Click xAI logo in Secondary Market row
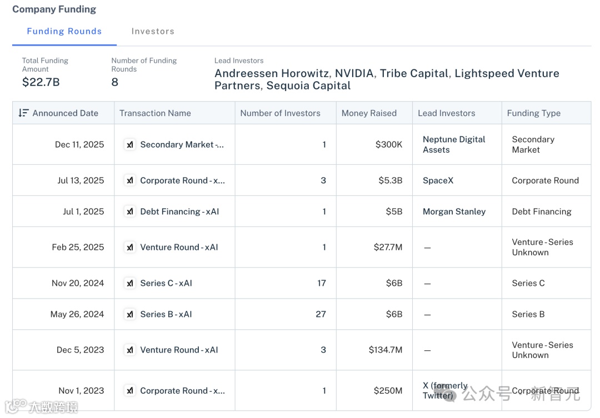This screenshot has height=418, width=600. pos(130,144)
